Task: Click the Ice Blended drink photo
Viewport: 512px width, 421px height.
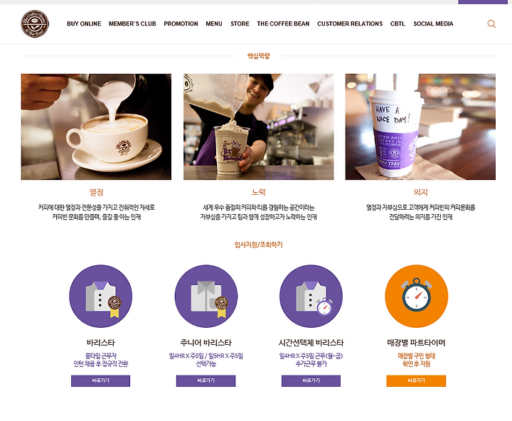Action: tap(258, 127)
